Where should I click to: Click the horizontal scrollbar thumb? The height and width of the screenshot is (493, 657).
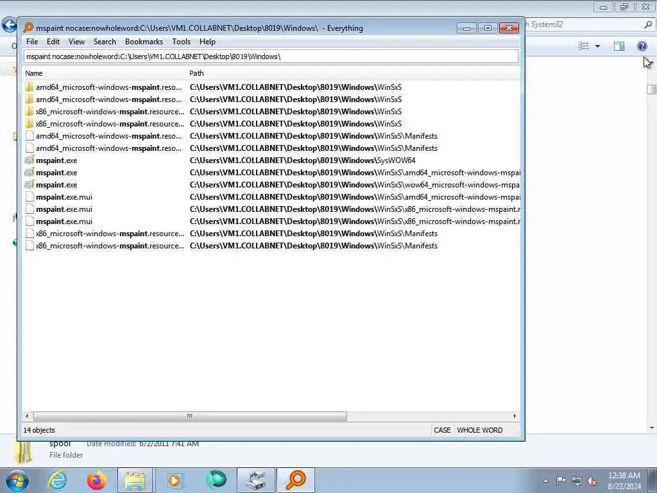pos(190,416)
